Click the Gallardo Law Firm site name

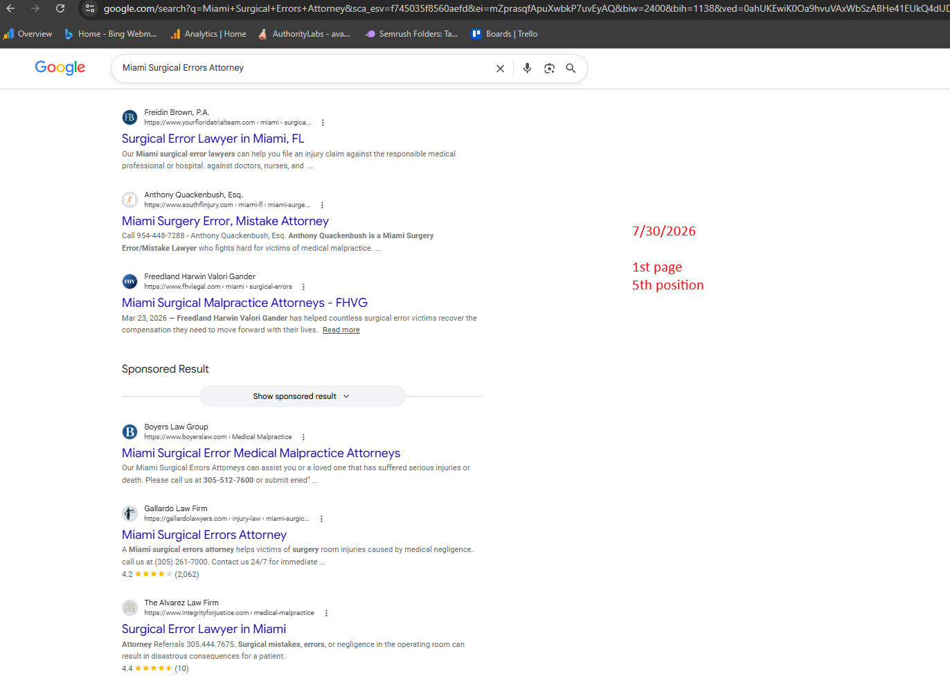176,508
